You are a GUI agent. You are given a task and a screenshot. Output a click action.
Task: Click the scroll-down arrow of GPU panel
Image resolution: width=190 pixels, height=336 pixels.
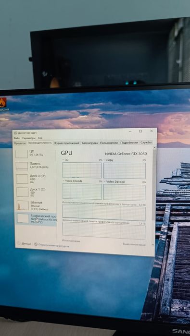click(x=153, y=244)
